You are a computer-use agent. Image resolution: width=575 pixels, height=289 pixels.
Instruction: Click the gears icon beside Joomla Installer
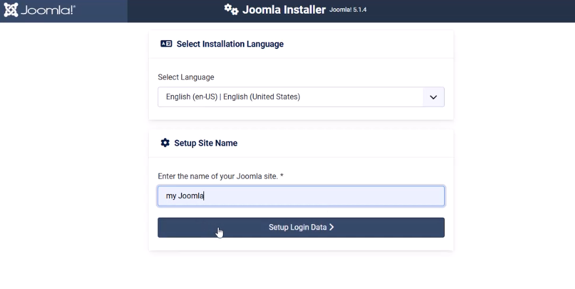point(231,9)
